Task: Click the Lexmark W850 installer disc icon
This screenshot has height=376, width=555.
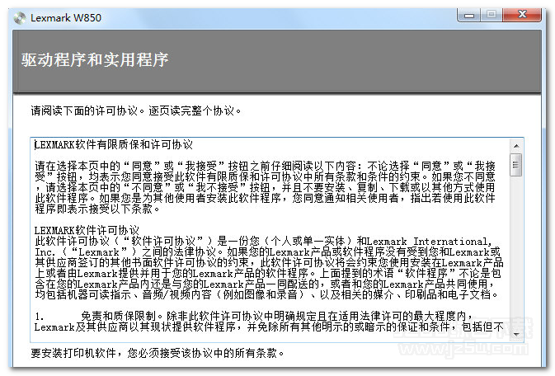Action: click(x=20, y=18)
